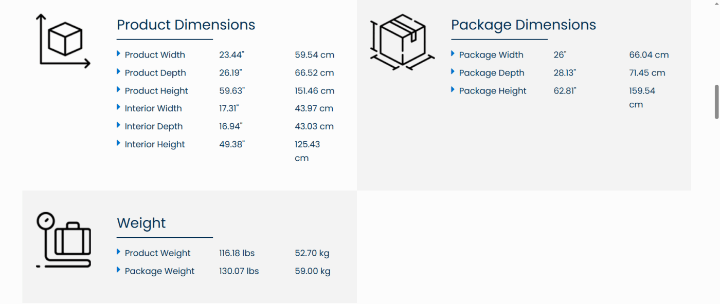
Task: Click the arrow beside Product Width
Action: point(118,54)
